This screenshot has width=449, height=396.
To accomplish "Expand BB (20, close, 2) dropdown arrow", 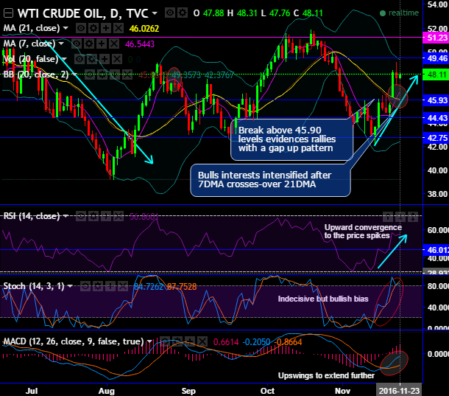I will coord(75,75).
